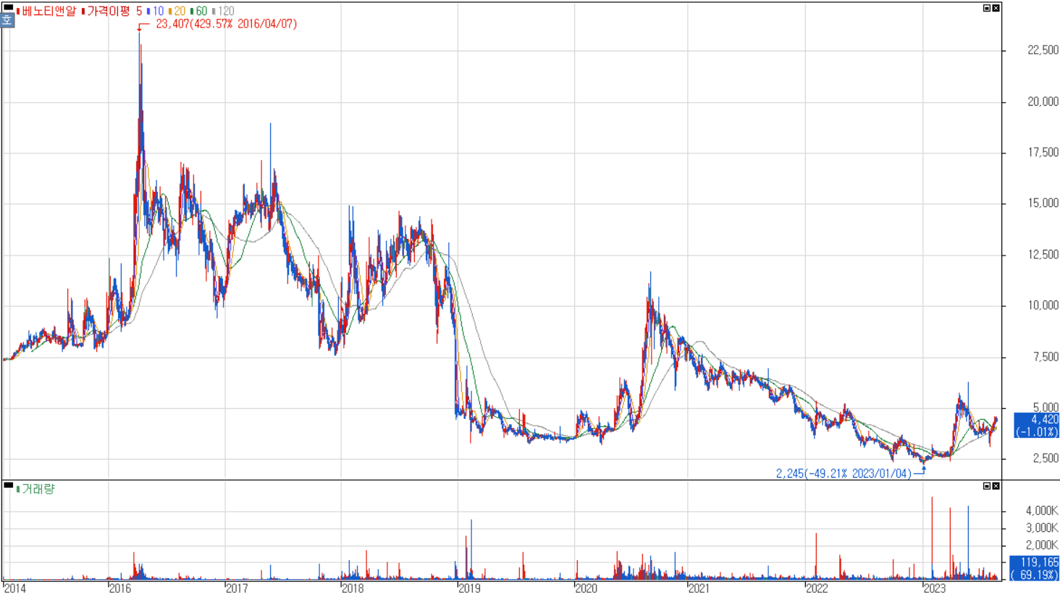Click the 2018 date axis label

click(x=353, y=588)
